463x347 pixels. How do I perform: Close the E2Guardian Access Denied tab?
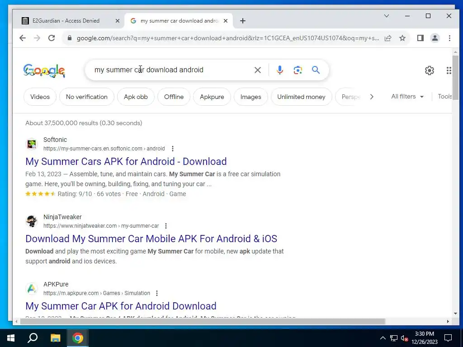(118, 21)
